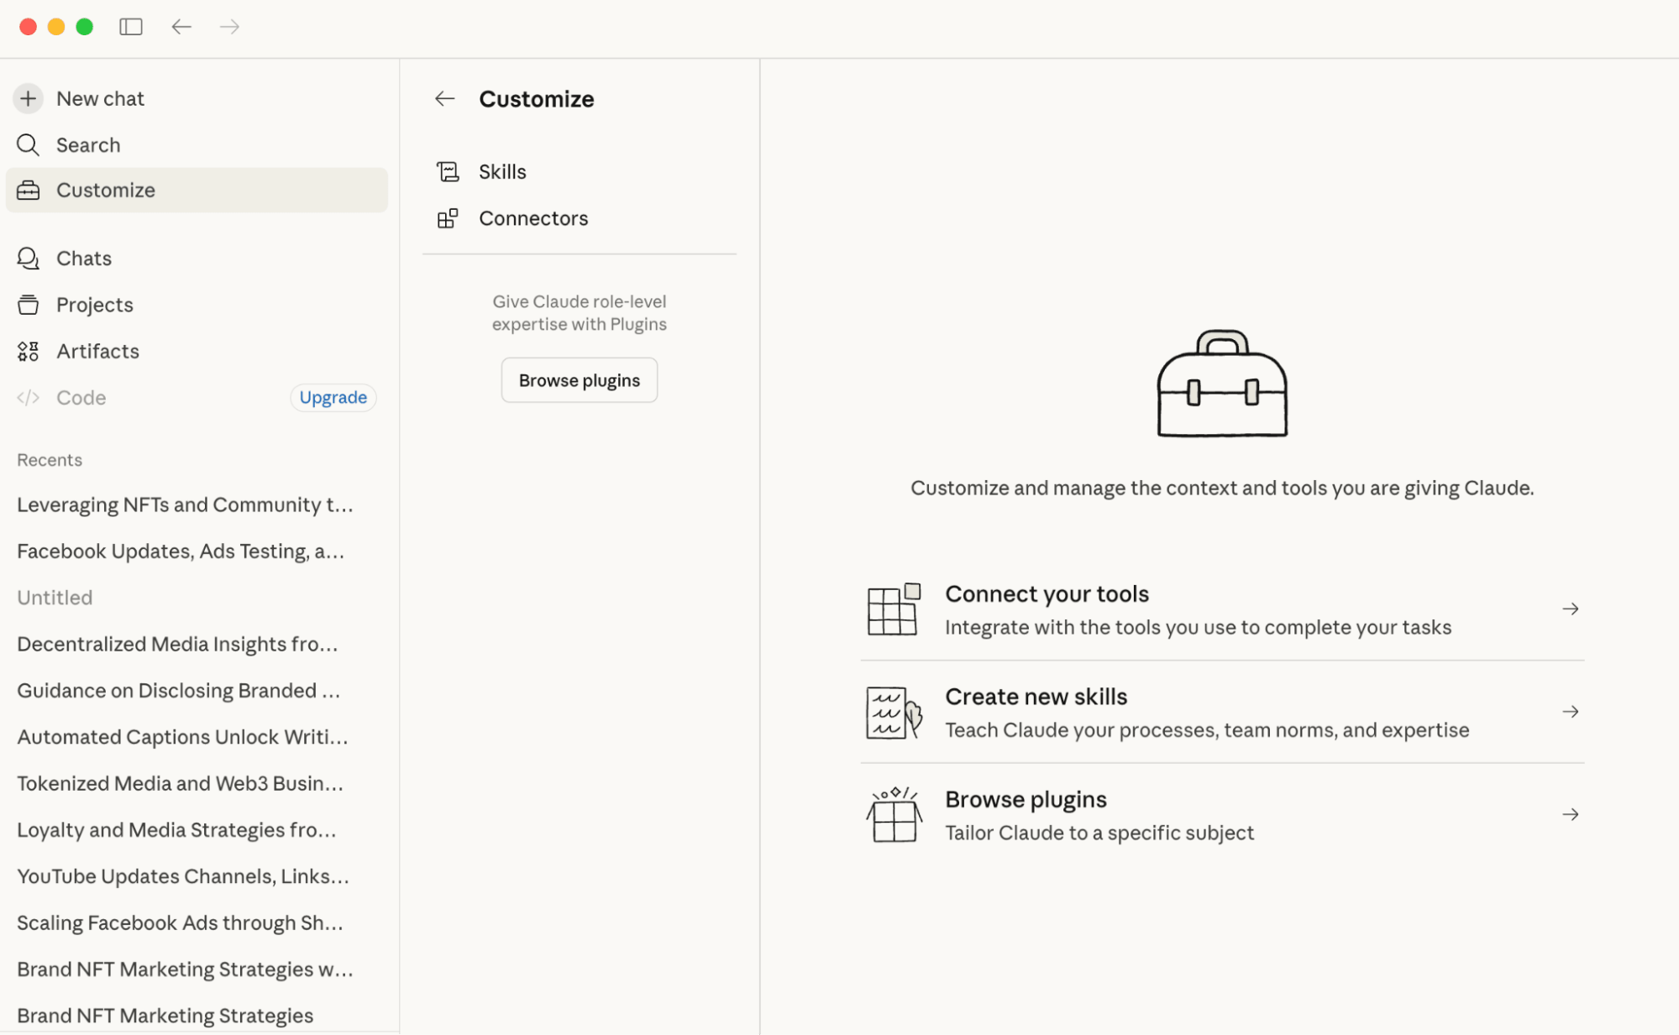The height and width of the screenshot is (1035, 1679).
Task: Open recent chat Facebook Updates, Ads Testing
Action: [181, 551]
